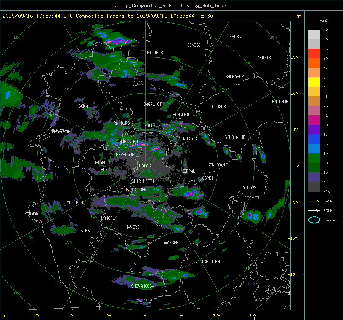The image size is (343, 320).
Task: Click the HAVERI city label
Action: [132, 227]
